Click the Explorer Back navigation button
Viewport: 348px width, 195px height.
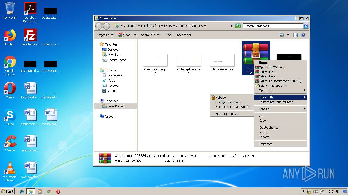(x=99, y=26)
